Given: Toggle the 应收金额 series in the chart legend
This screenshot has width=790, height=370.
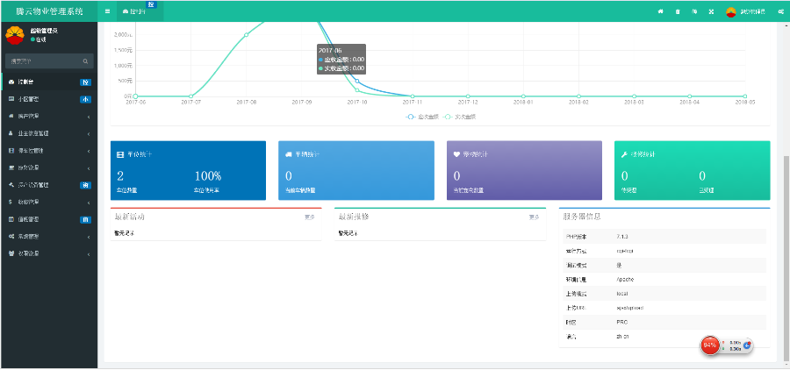Looking at the screenshot, I should [x=423, y=117].
